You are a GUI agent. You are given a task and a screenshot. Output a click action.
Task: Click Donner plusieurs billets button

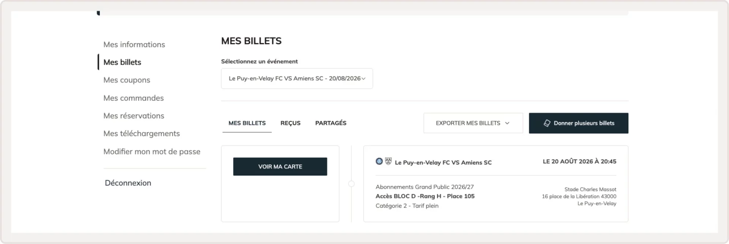tap(579, 123)
